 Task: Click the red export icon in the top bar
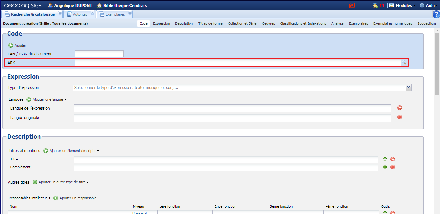(x=352, y=5)
